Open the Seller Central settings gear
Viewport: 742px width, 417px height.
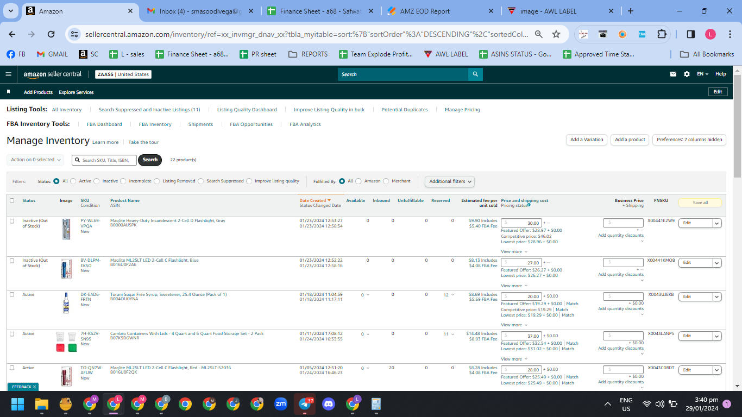pyautogui.click(x=687, y=74)
